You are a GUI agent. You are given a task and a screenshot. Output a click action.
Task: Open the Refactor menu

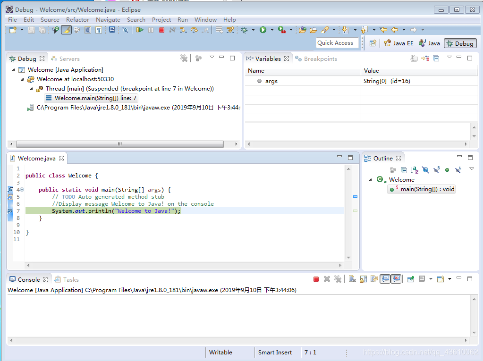[x=77, y=20]
